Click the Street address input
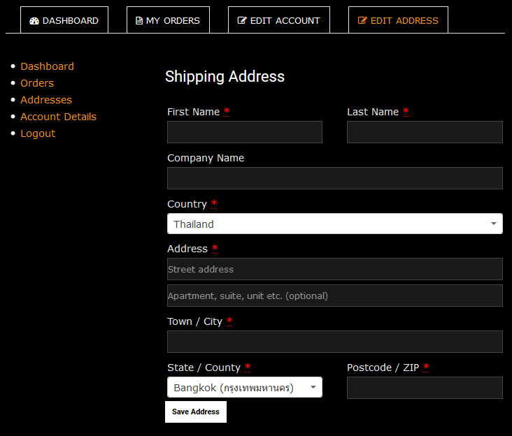 [334, 269]
